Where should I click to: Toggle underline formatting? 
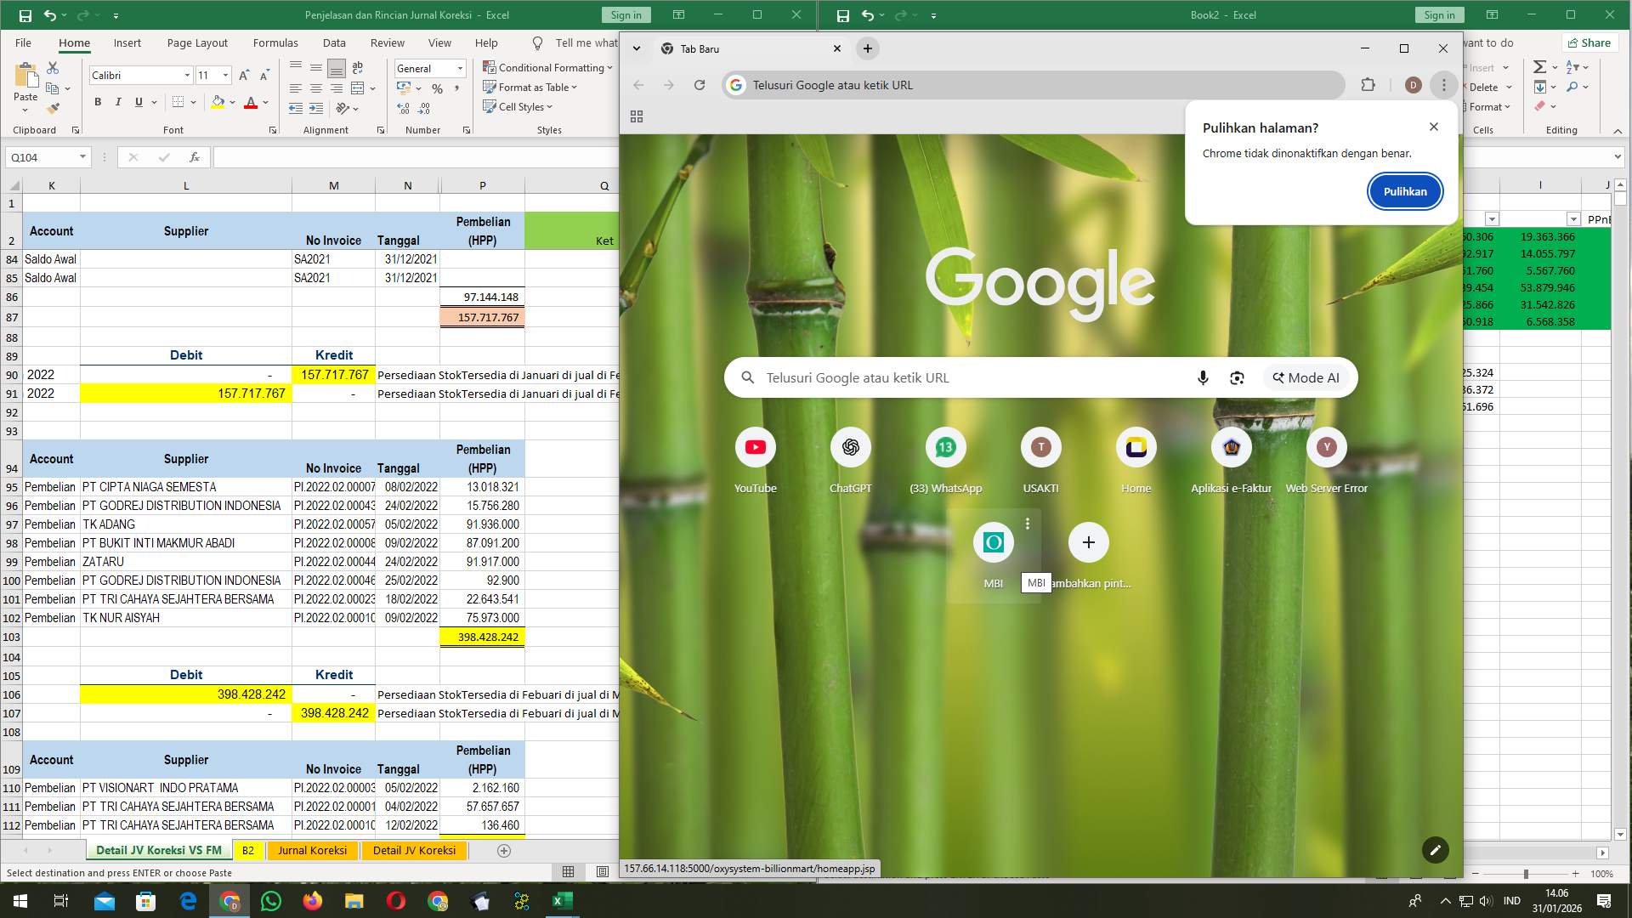138,102
